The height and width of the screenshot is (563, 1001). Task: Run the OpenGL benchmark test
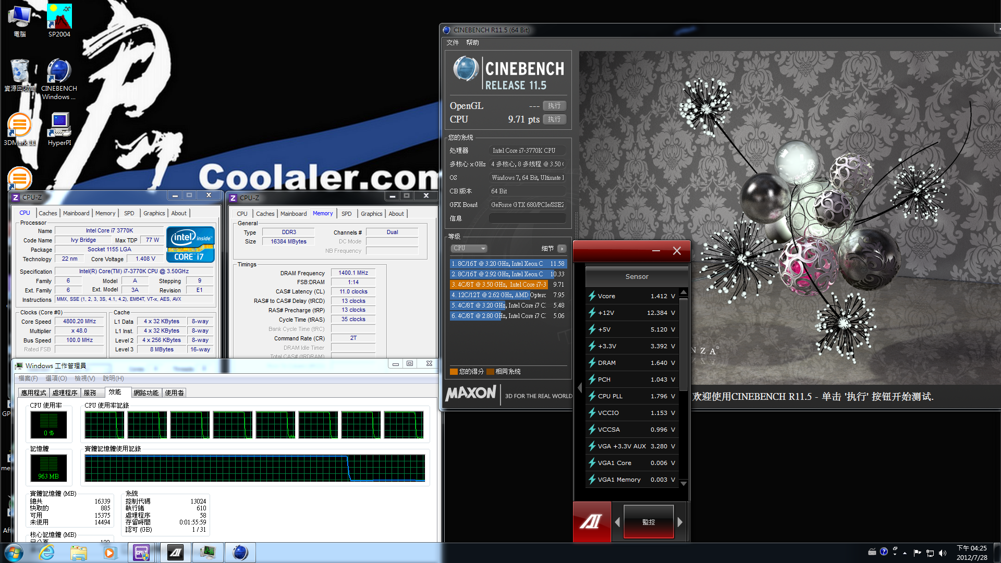(x=554, y=106)
